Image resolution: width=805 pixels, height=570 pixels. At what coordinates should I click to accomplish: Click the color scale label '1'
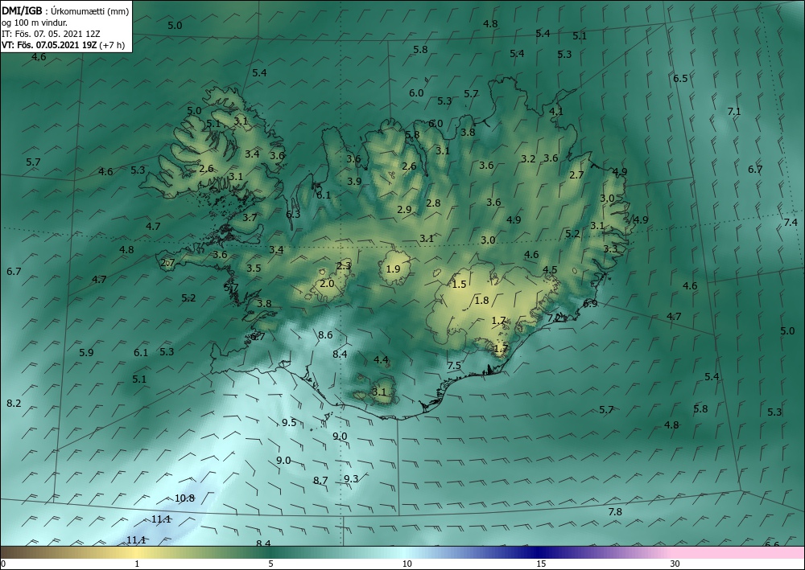tap(137, 564)
